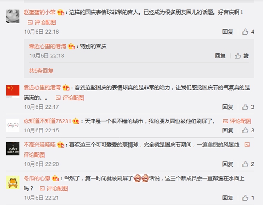Open the profile of 靠近心里的港湾 in nested reply
Viewport: 263px width, 205px height.
click(47, 46)
